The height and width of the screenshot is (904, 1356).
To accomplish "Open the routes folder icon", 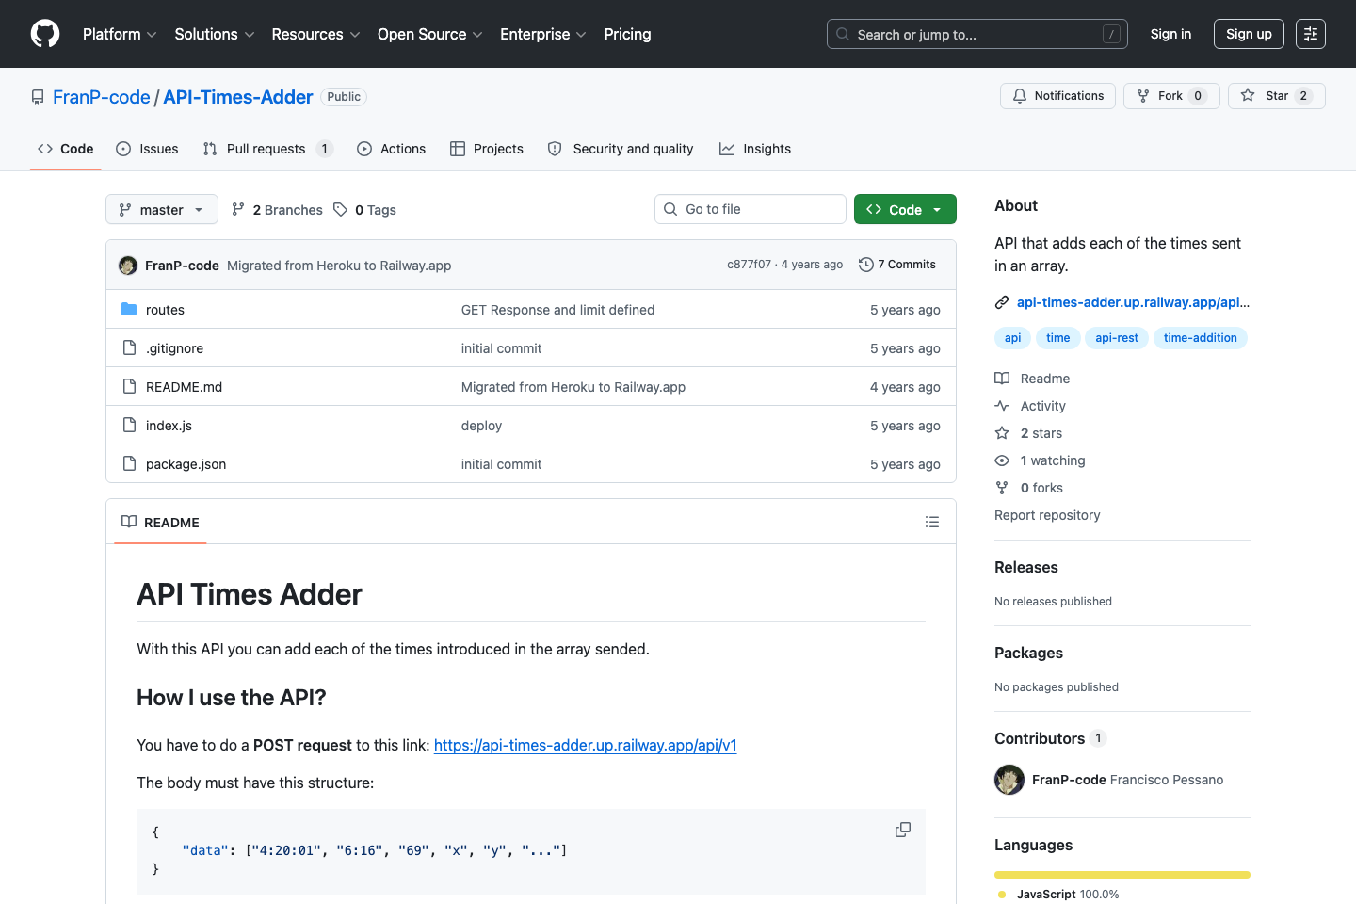I will pyautogui.click(x=129, y=309).
